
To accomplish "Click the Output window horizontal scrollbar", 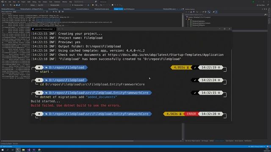I will tap(67, 141).
